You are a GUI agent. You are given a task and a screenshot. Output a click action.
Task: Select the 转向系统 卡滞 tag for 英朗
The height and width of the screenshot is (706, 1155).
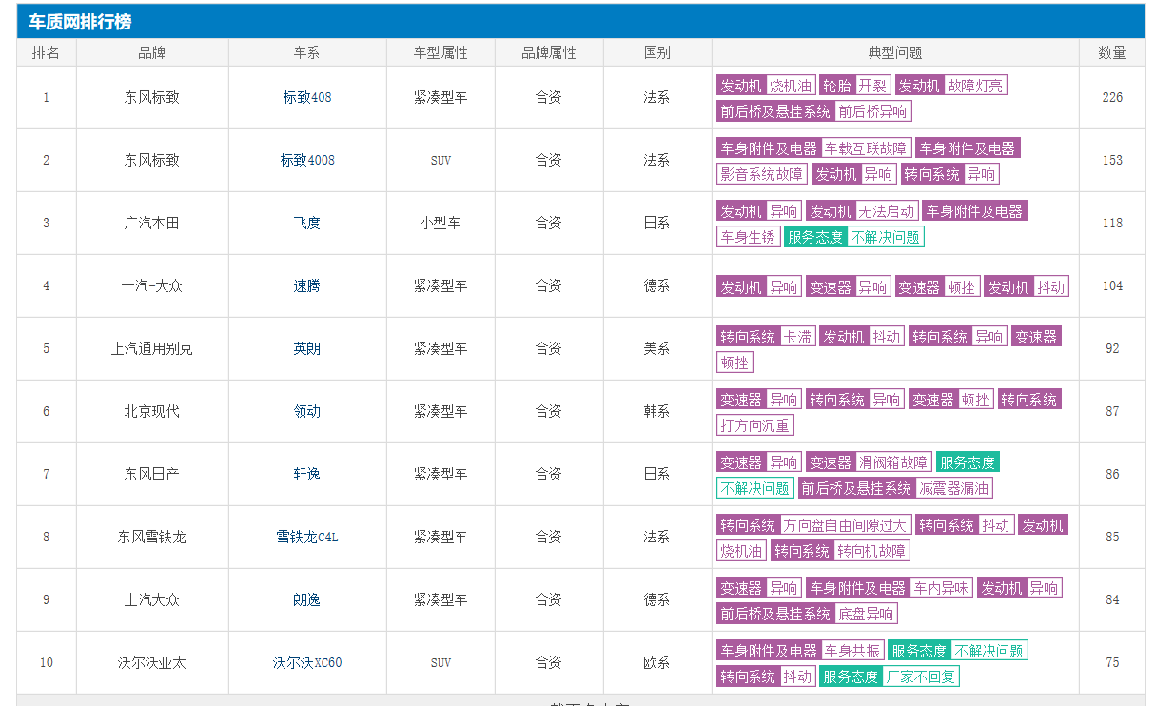(x=766, y=337)
